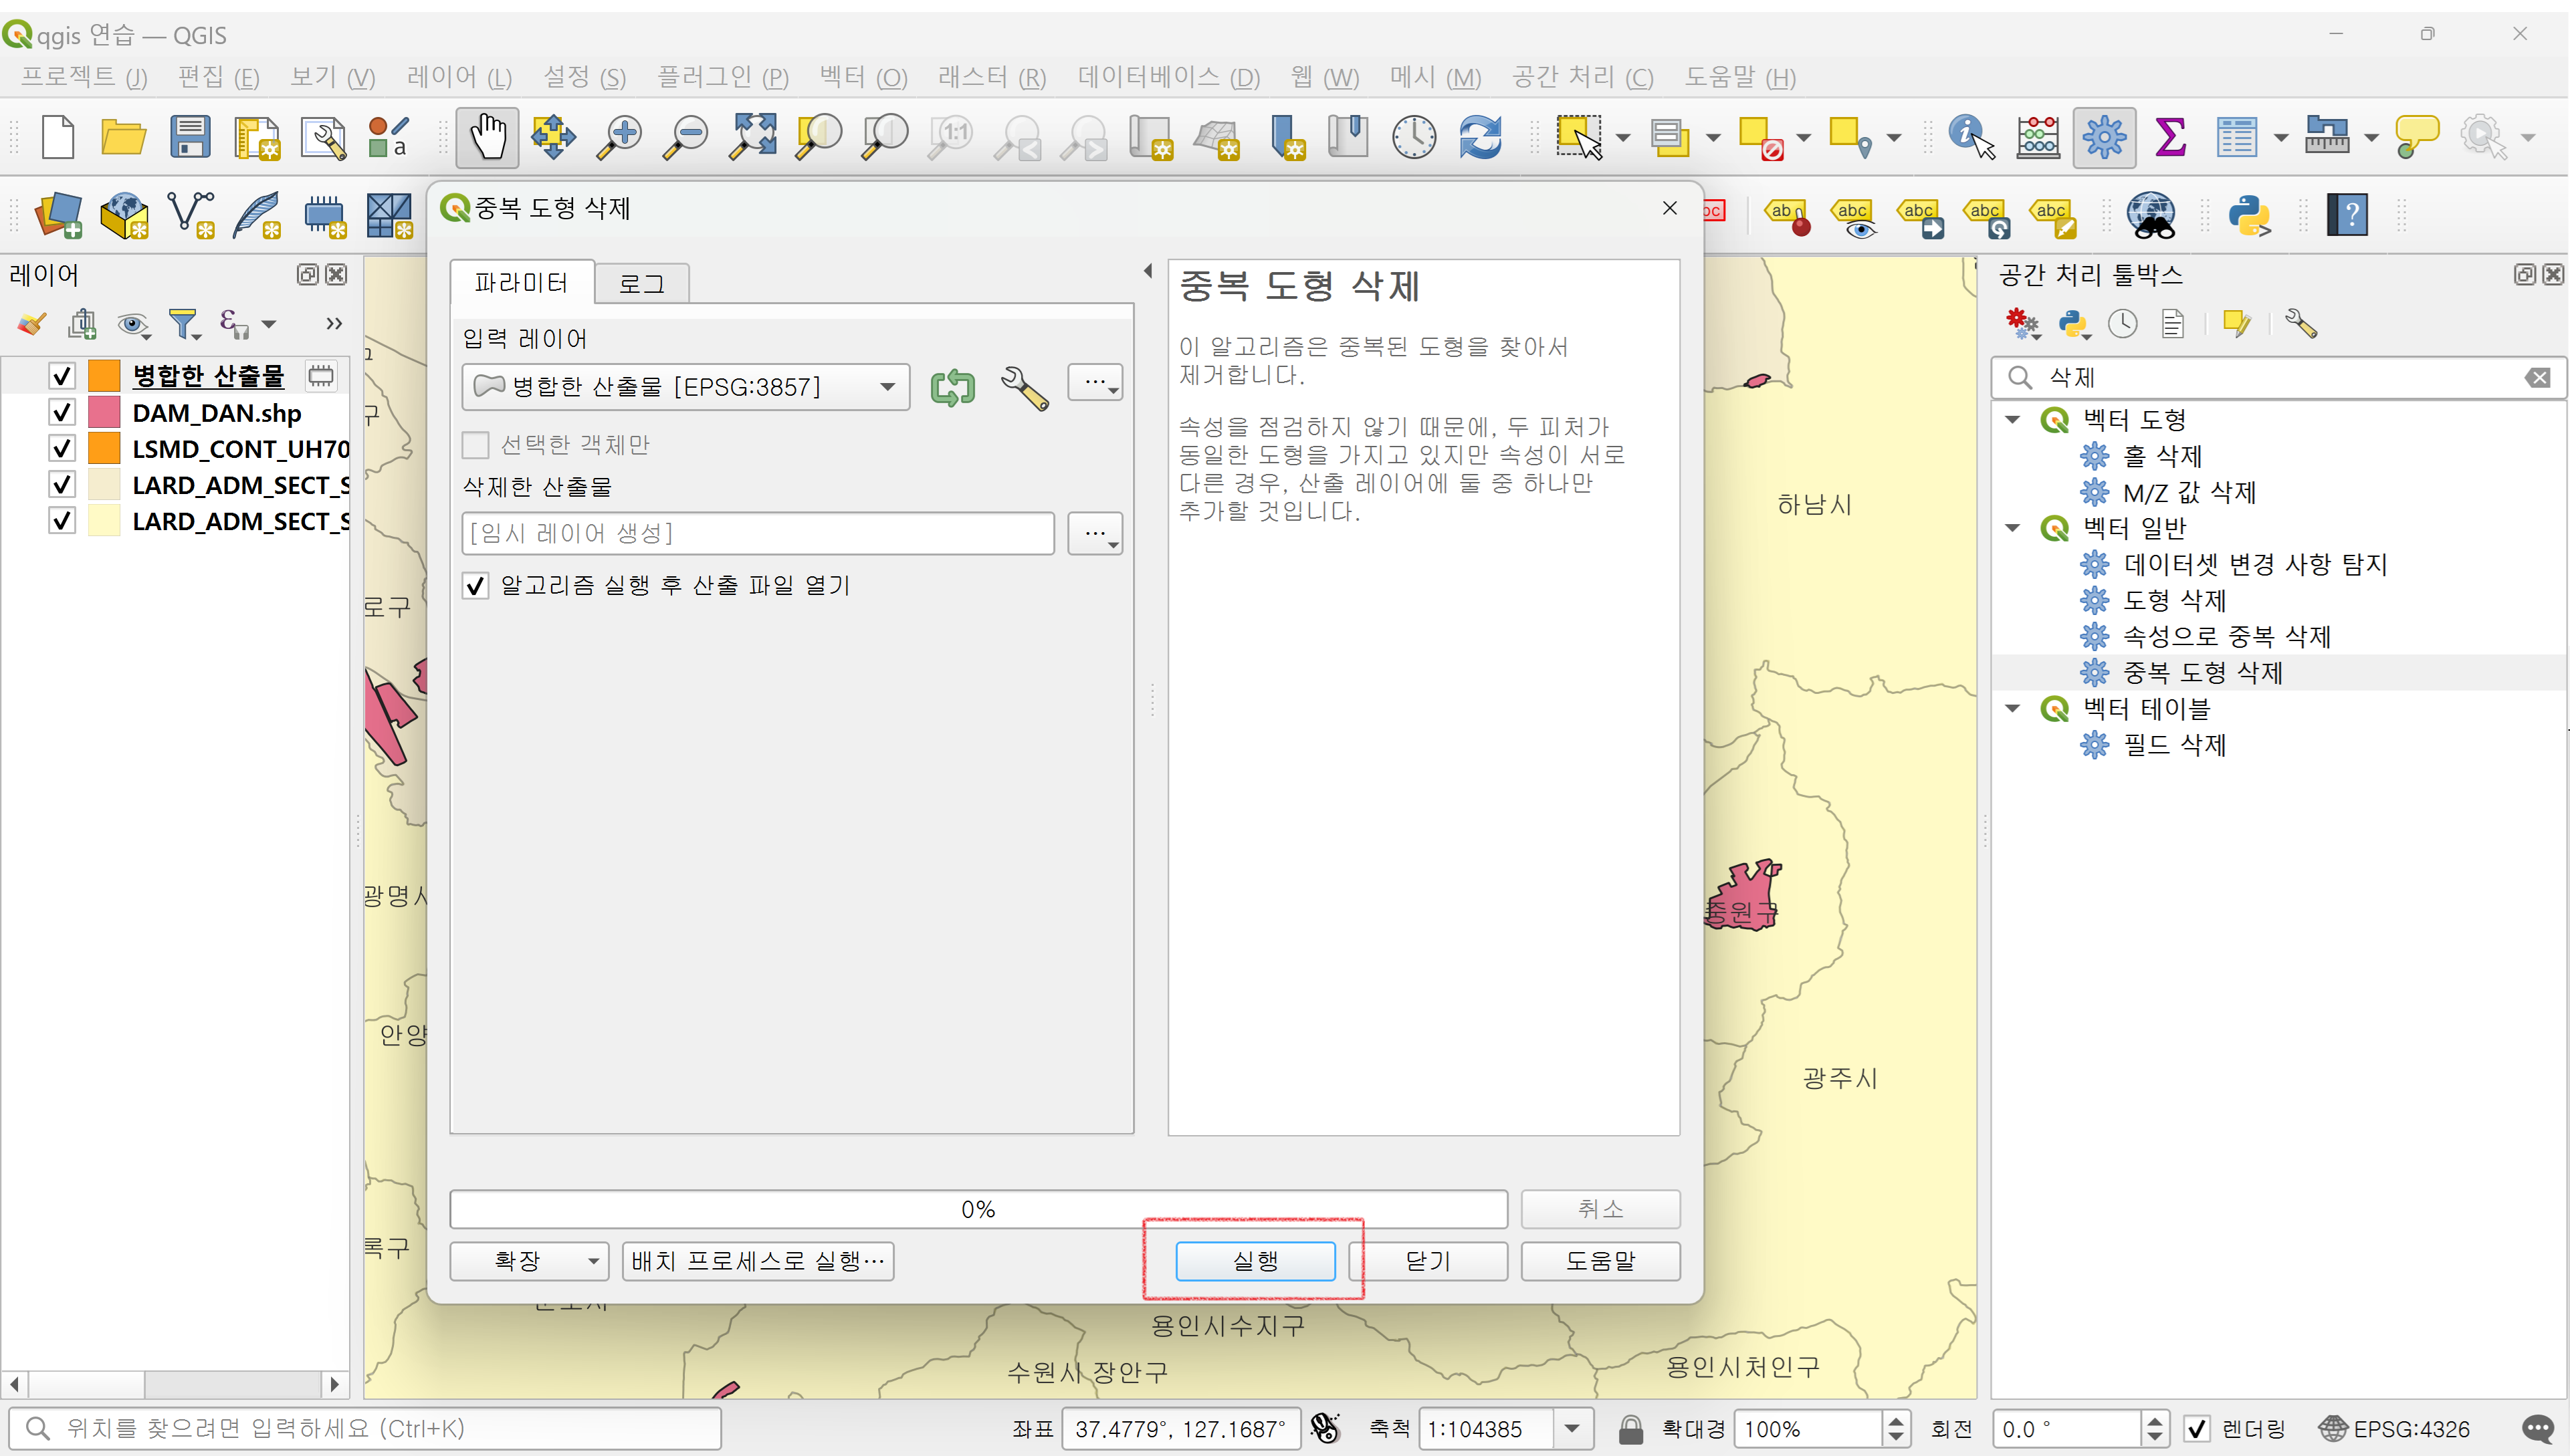Screen dimensions: 2570x1456
Task: Click the pink DAM_DAN.shp color swatch
Action: [104, 413]
